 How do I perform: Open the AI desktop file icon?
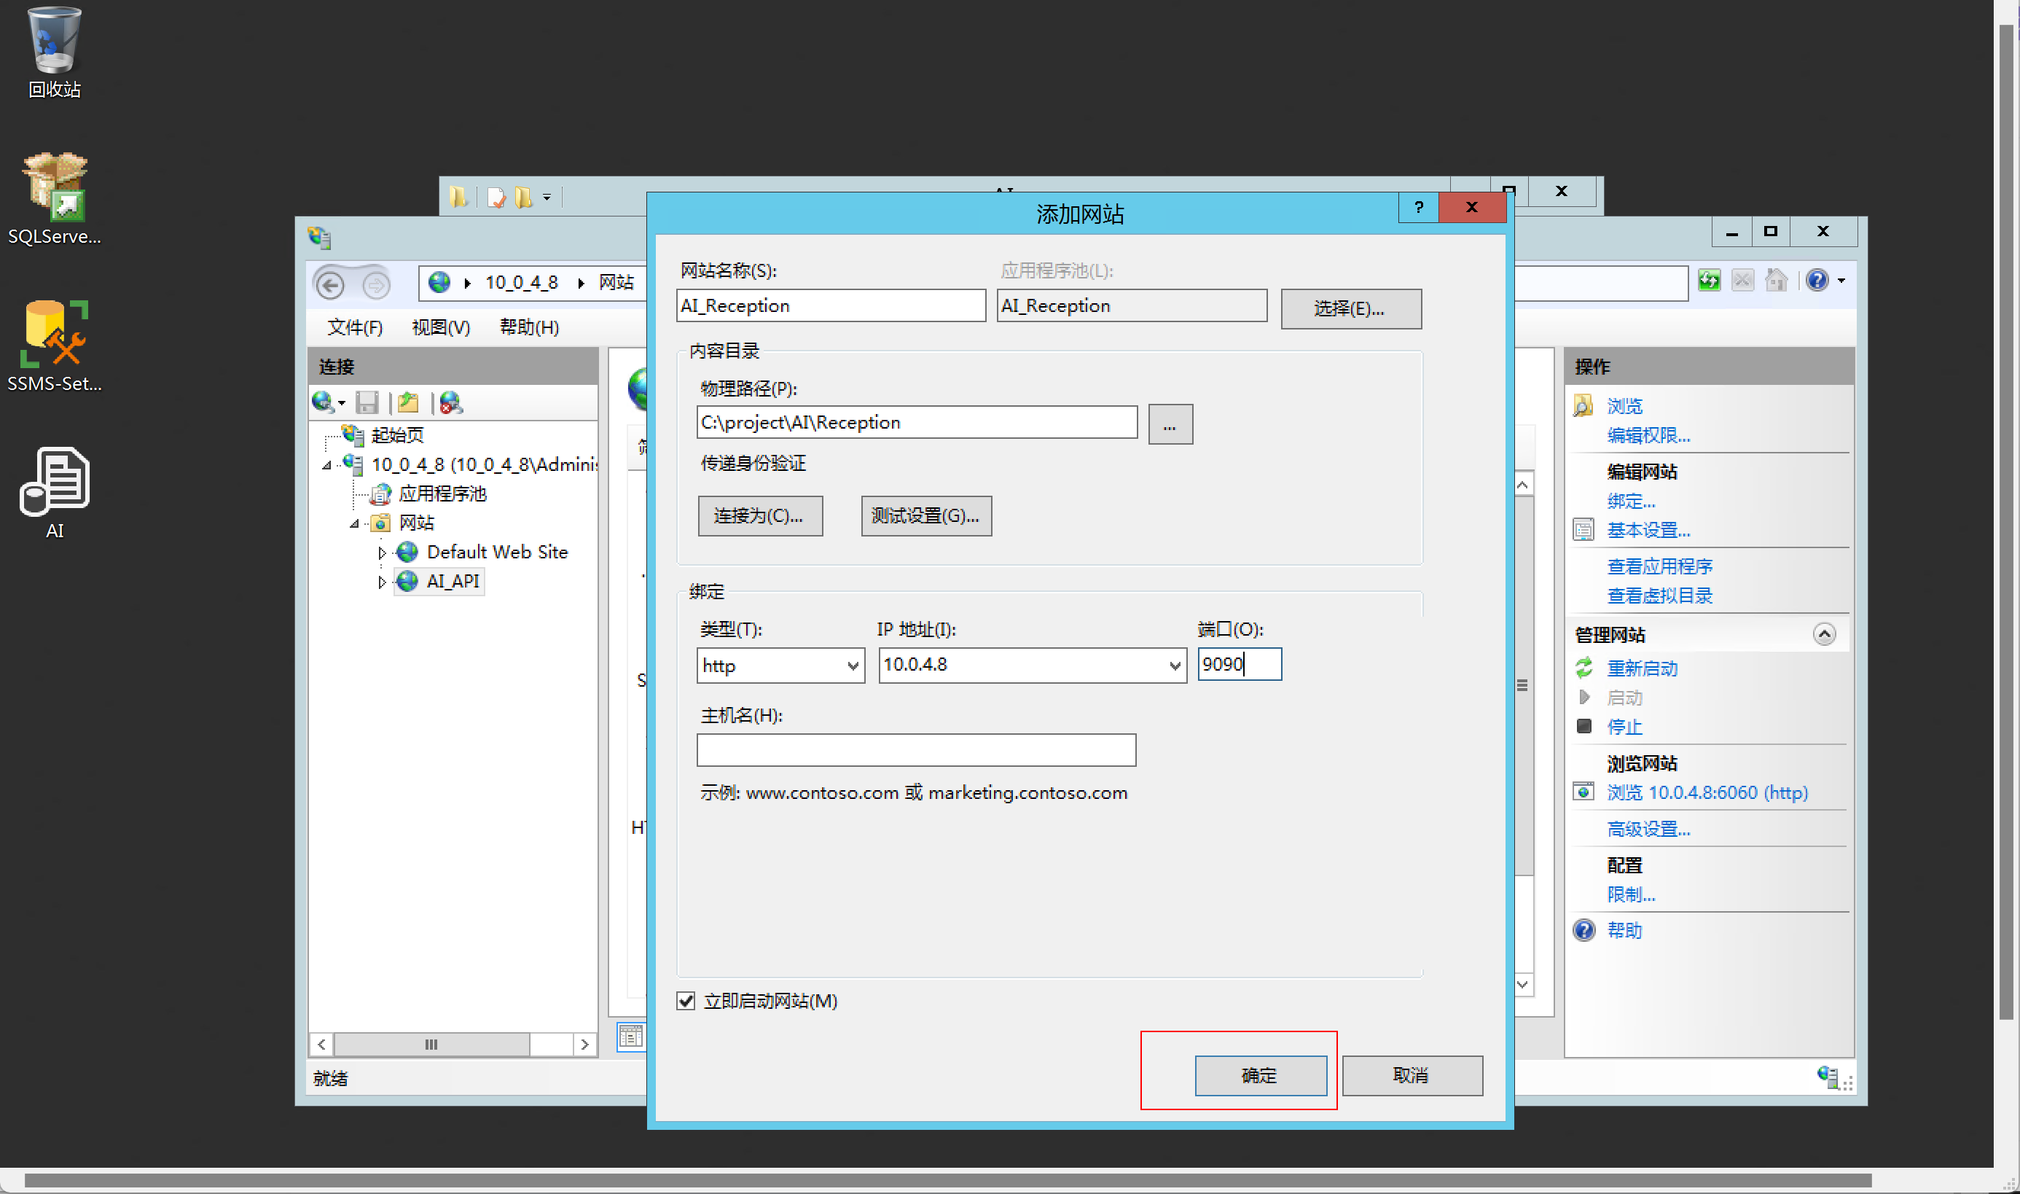point(55,493)
